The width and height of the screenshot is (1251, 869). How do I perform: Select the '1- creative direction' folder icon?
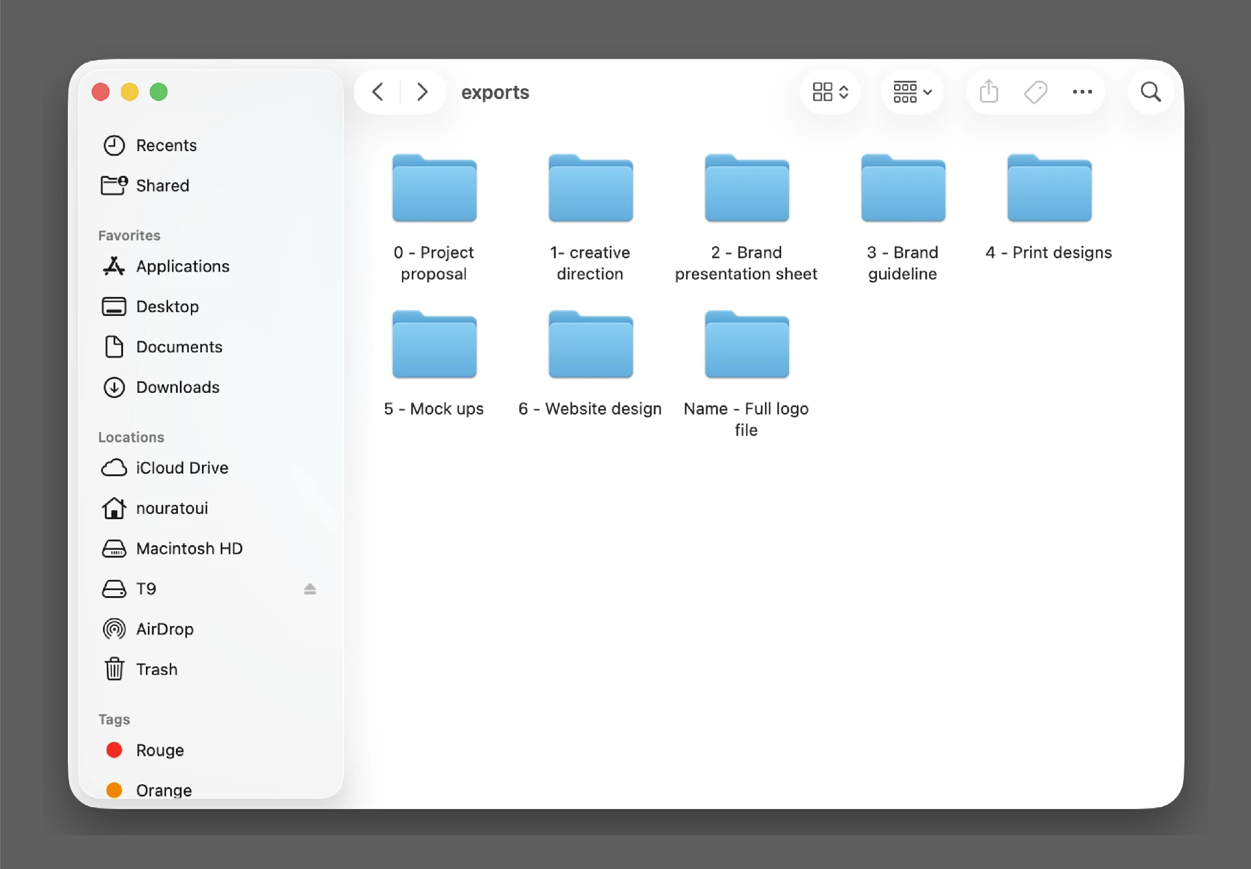590,188
